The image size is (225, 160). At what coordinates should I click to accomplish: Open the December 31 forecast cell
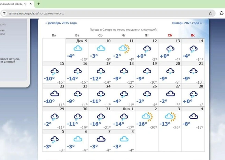click(x=100, y=118)
